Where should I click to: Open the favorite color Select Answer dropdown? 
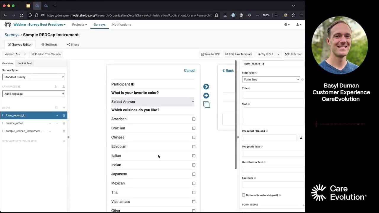pos(152,101)
